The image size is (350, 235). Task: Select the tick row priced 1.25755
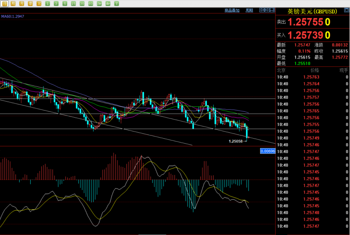tap(313, 125)
